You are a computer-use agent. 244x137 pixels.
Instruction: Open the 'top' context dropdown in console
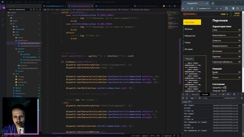pyautogui.click(x=193, y=98)
